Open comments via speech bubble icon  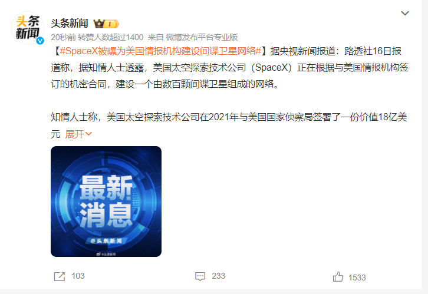tap(200, 276)
